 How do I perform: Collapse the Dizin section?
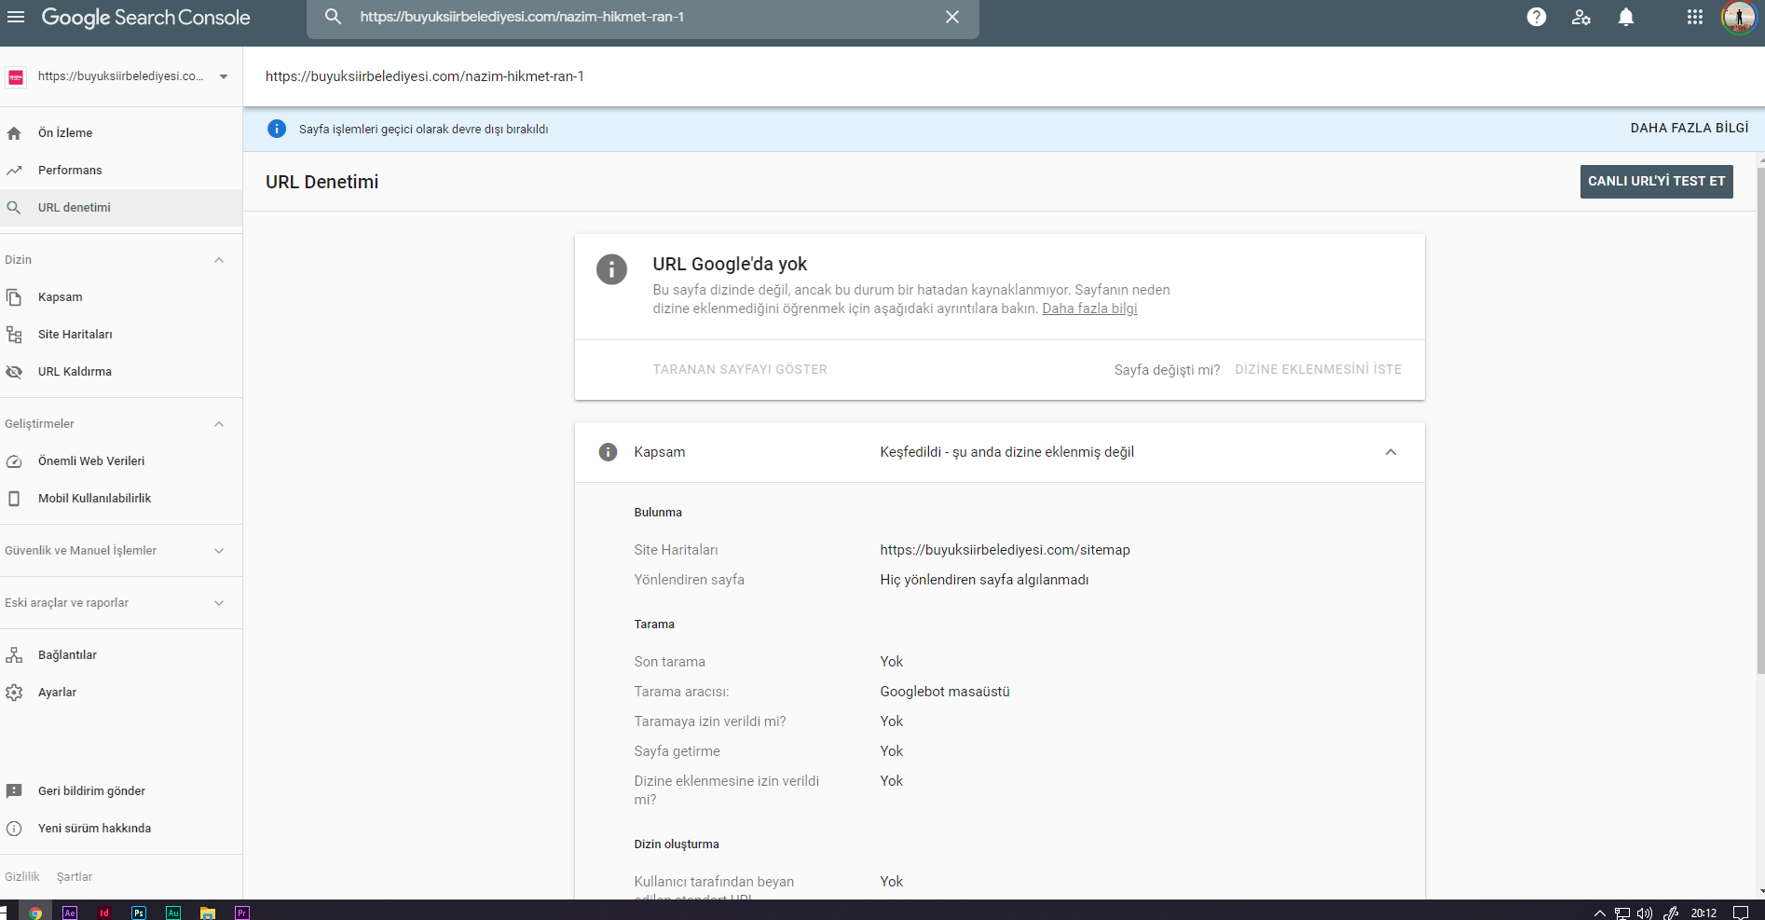(x=219, y=260)
